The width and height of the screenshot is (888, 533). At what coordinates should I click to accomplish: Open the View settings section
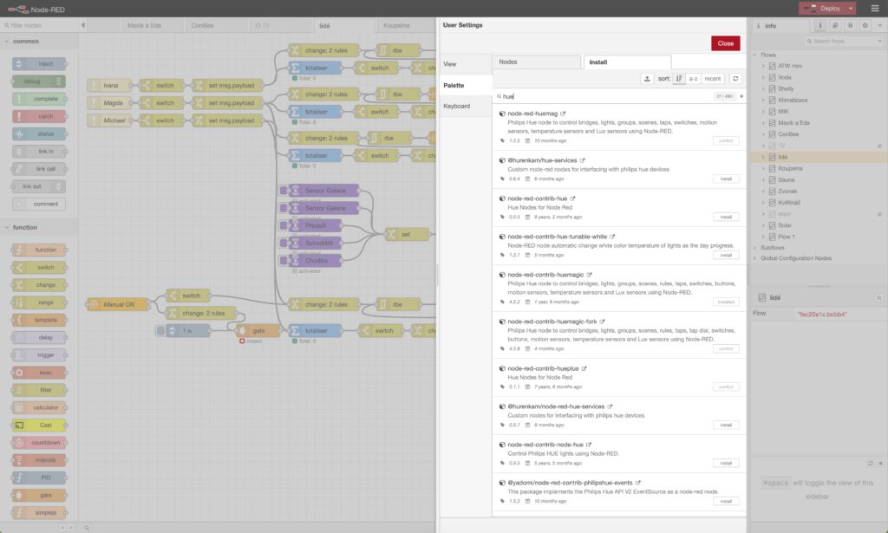point(466,64)
